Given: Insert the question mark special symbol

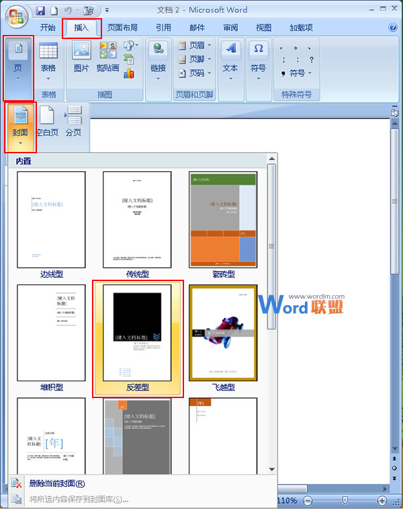Looking at the screenshot, I should click(x=311, y=60).
